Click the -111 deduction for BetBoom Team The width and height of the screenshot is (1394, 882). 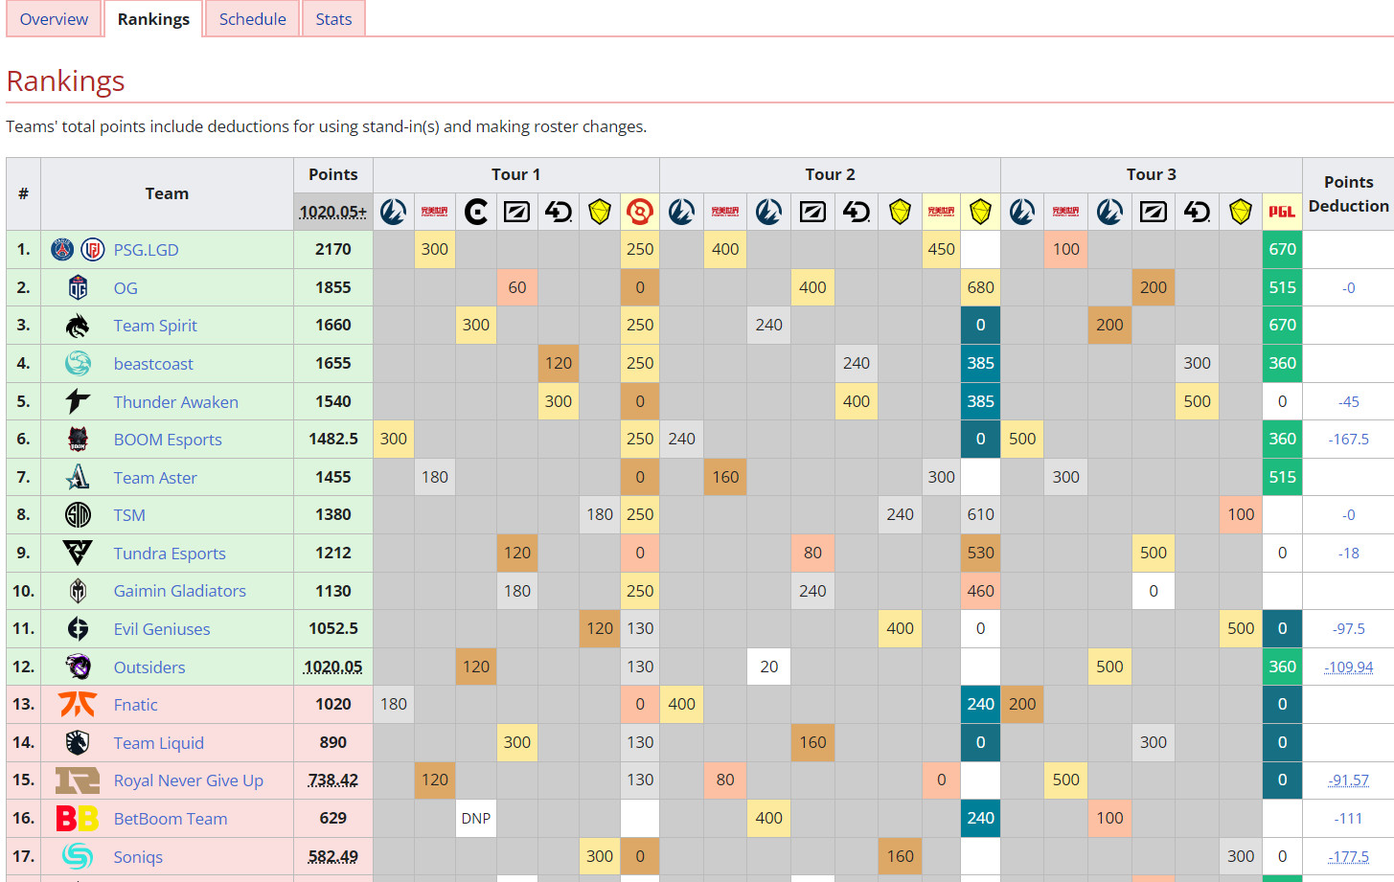[x=1349, y=819]
